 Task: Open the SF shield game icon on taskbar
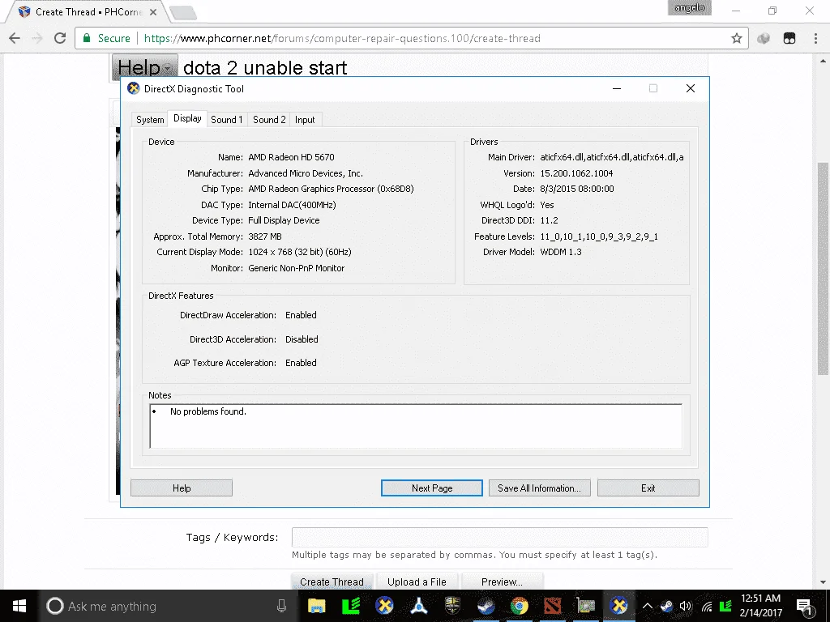click(x=452, y=606)
